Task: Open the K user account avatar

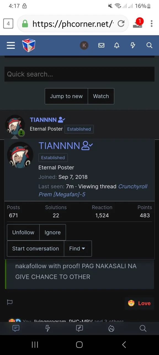Action: pyautogui.click(x=84, y=45)
